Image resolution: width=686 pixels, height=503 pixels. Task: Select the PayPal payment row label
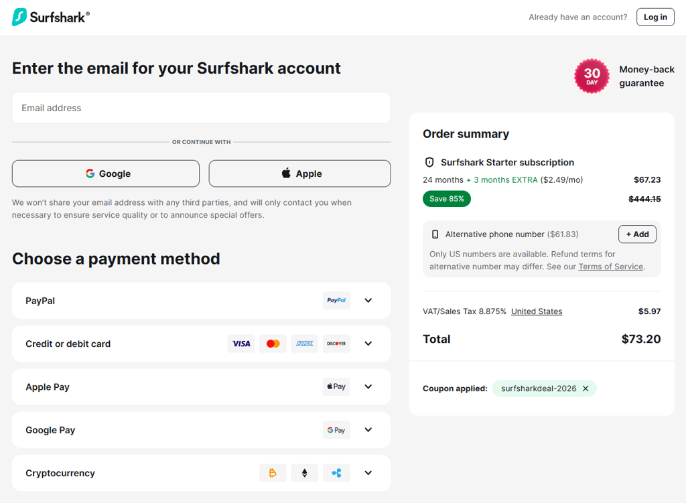[x=40, y=301]
